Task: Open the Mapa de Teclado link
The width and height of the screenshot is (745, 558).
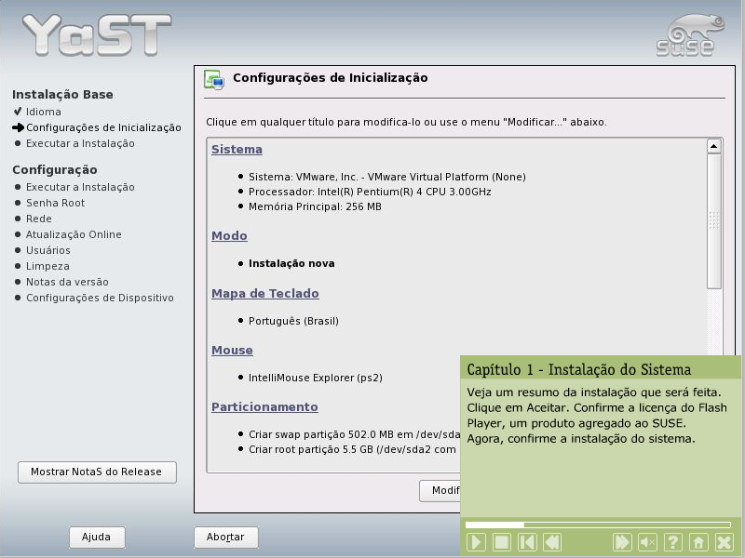Action: (264, 294)
